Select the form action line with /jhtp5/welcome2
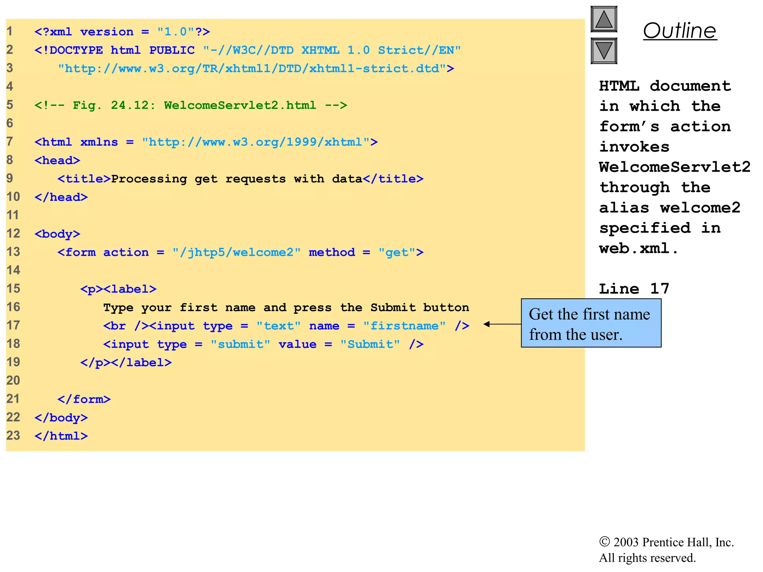Viewport: 763px width, 572px height. (x=241, y=252)
